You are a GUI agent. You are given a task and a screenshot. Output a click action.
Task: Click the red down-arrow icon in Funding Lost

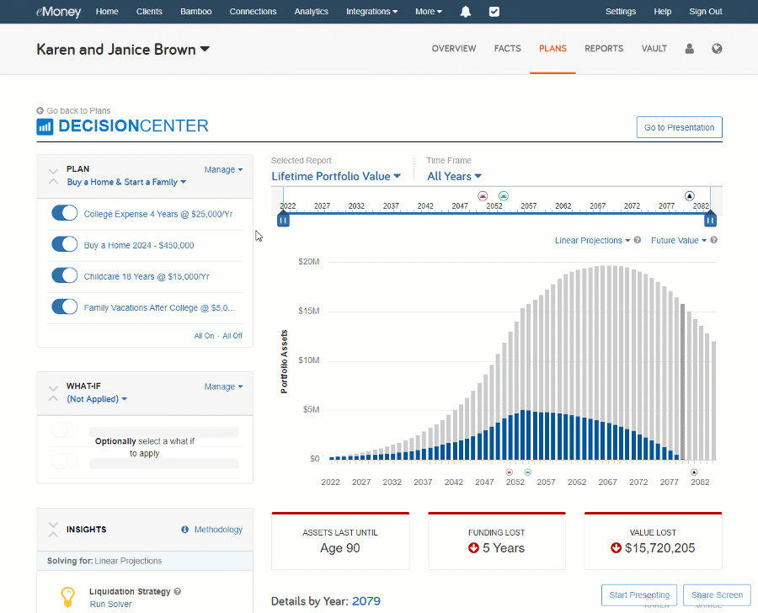click(473, 547)
